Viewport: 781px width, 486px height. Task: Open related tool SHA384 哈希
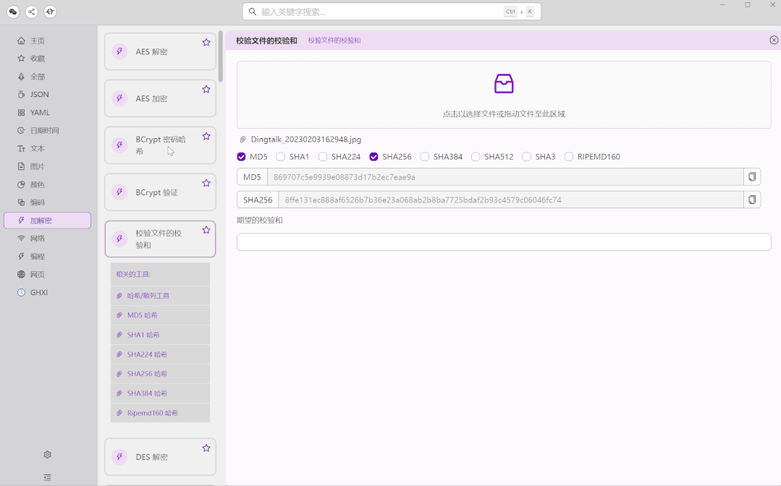coord(160,393)
